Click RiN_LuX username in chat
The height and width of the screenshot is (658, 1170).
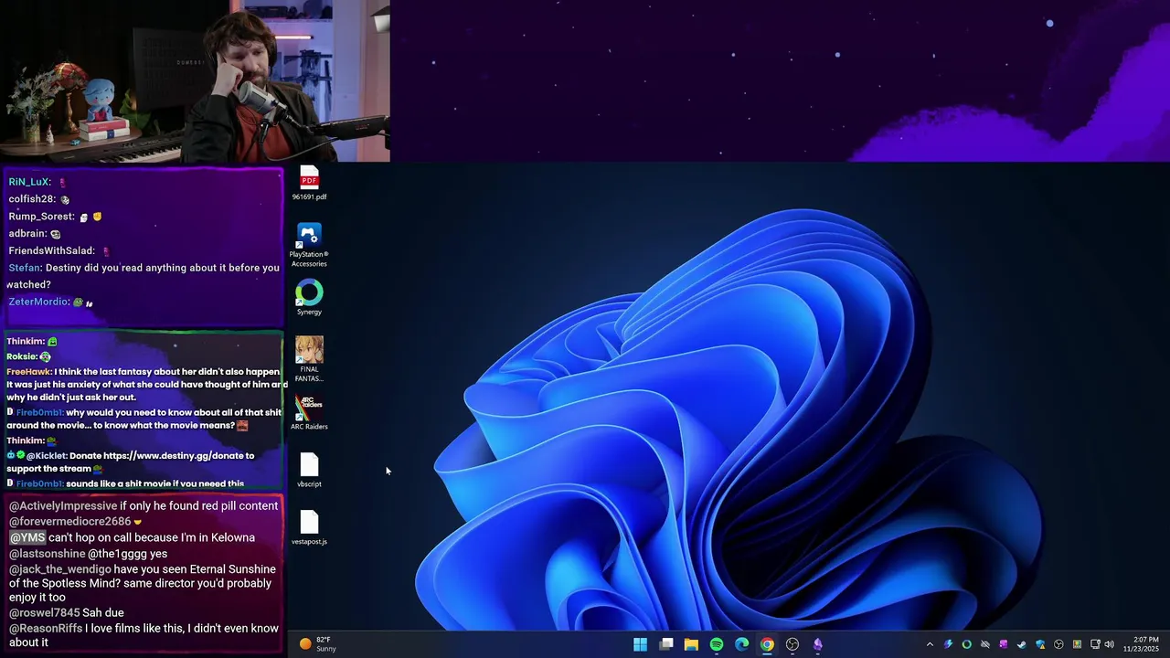29,182
